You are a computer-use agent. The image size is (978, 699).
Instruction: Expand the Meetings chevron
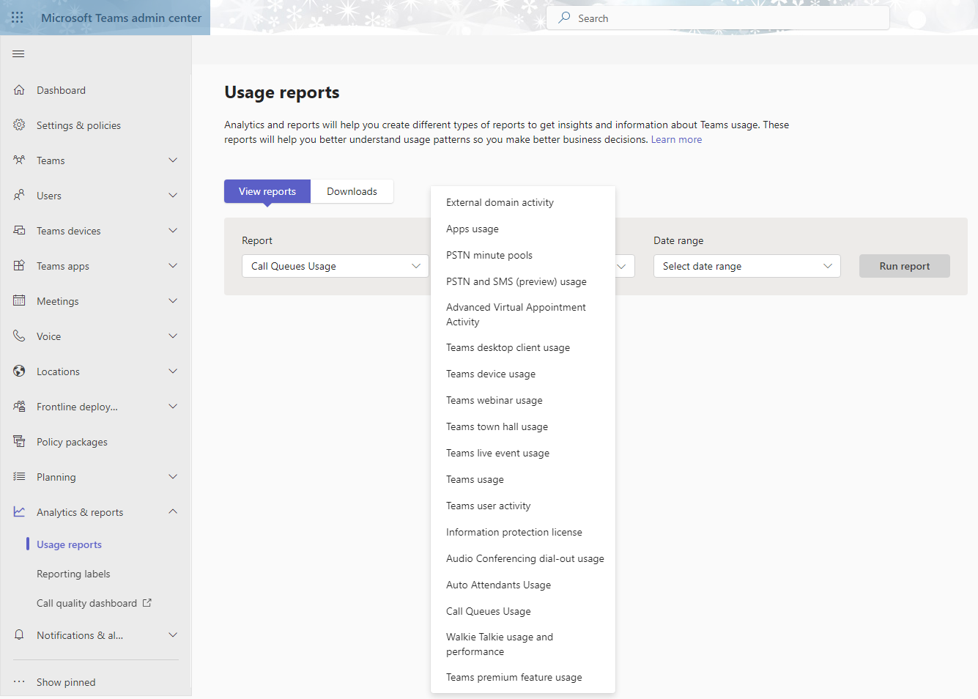173,301
